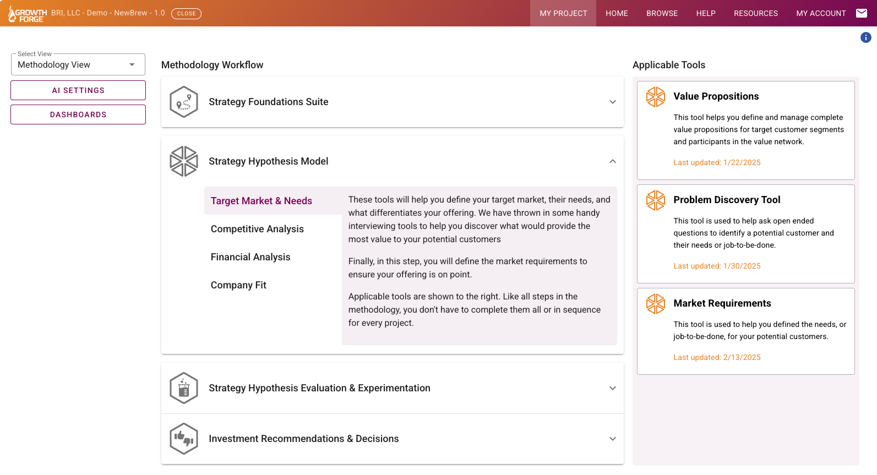The width and height of the screenshot is (877, 475).
Task: Close the project with the Close pill
Action: tap(186, 14)
